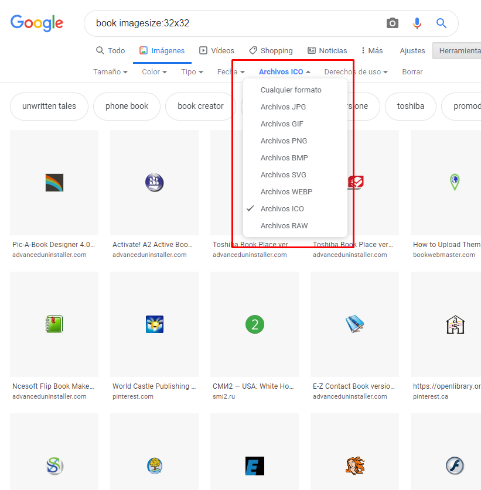The height and width of the screenshot is (490, 481).
Task: Start voice search with microphone icon
Action: coord(417,23)
